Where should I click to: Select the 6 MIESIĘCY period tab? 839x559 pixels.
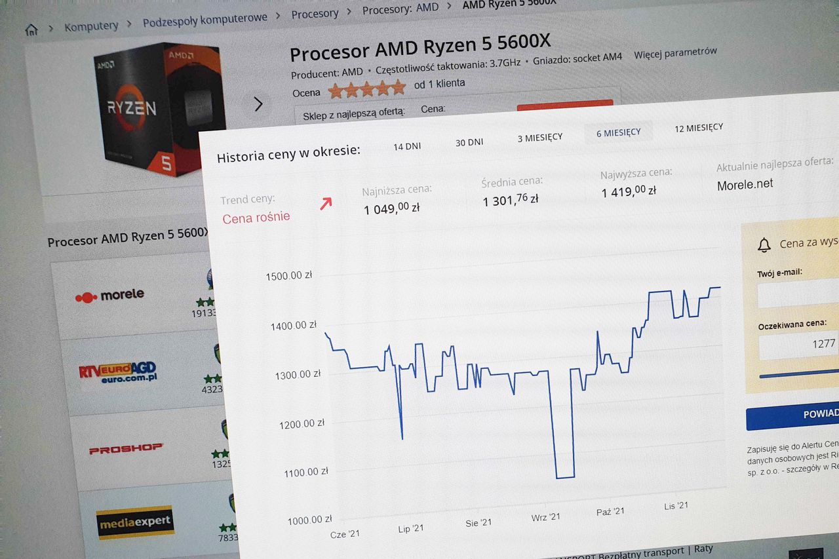(618, 132)
